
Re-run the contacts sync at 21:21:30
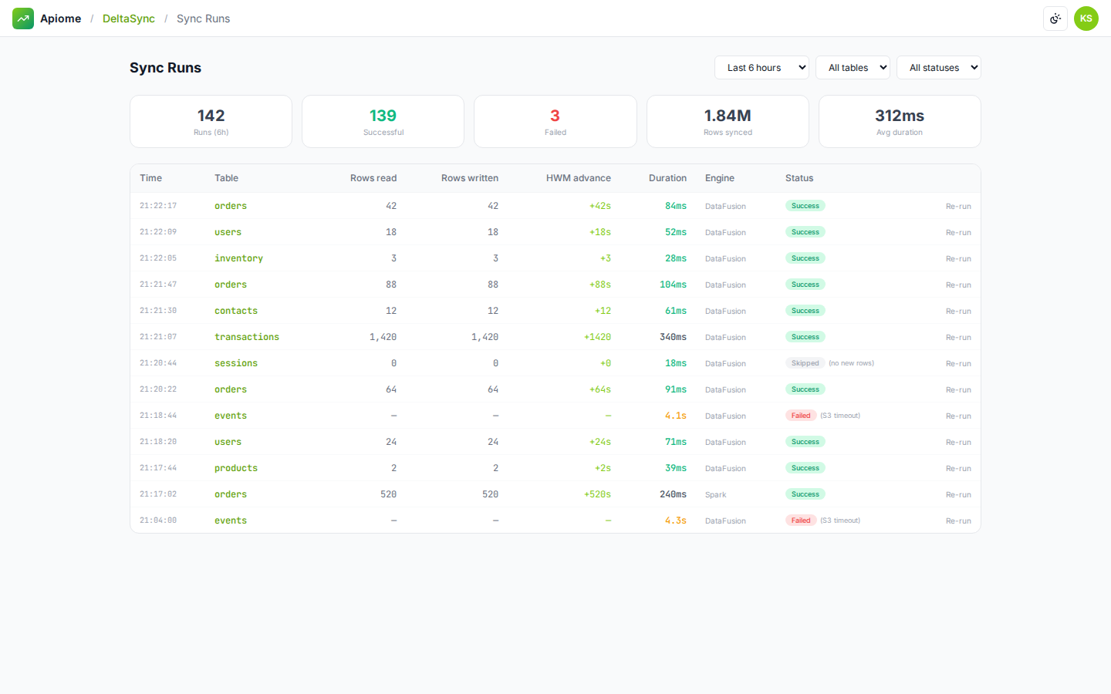tap(958, 311)
